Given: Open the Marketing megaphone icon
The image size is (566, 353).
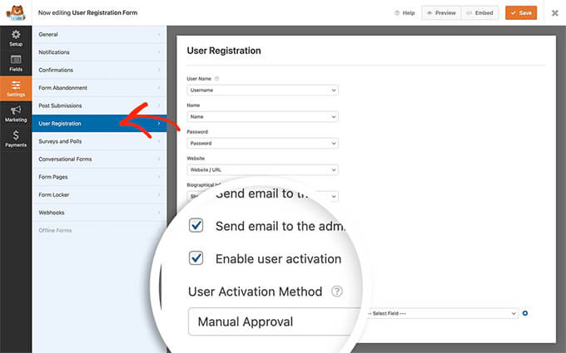Looking at the screenshot, I should point(16,113).
